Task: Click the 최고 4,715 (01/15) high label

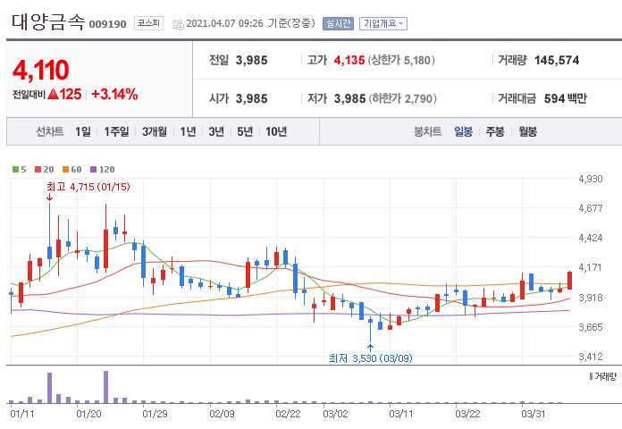Action: [88, 187]
